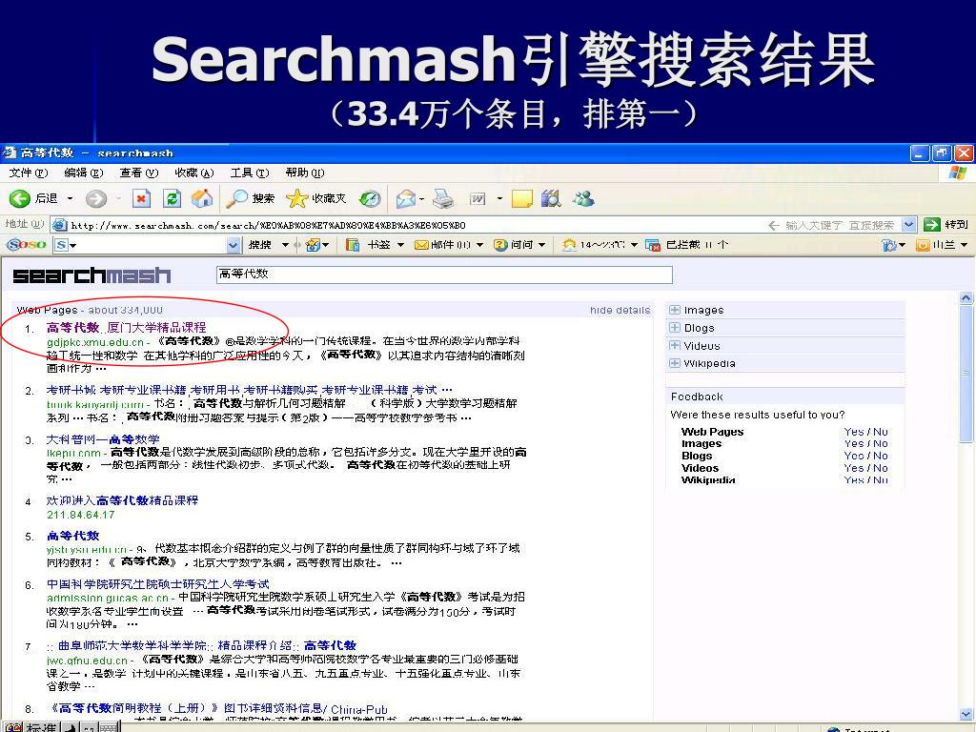Screen dimensions: 976x732
Task: Open the 搜搜 search button dropdown
Action: (x=285, y=245)
